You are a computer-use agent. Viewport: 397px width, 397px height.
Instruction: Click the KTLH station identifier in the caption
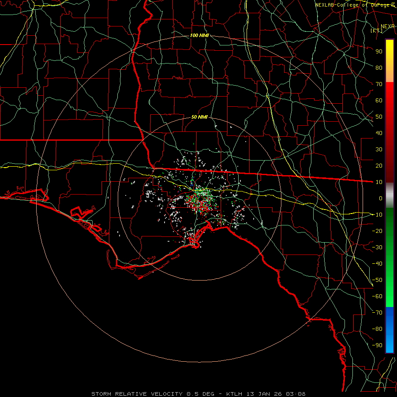click(234, 394)
